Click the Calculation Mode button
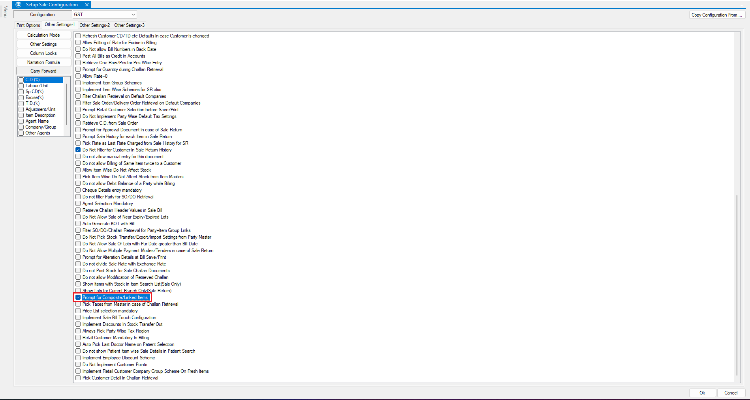 point(43,35)
